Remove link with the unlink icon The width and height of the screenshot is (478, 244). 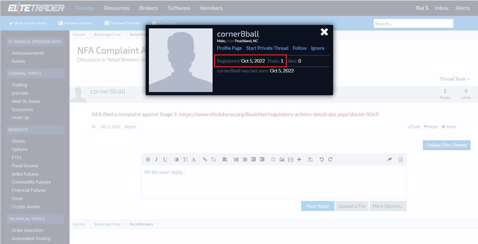(x=214, y=159)
